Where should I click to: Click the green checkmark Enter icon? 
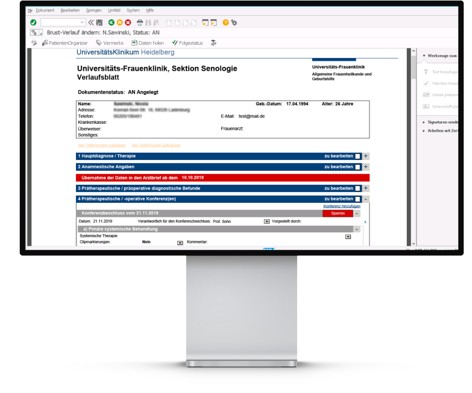click(33, 22)
